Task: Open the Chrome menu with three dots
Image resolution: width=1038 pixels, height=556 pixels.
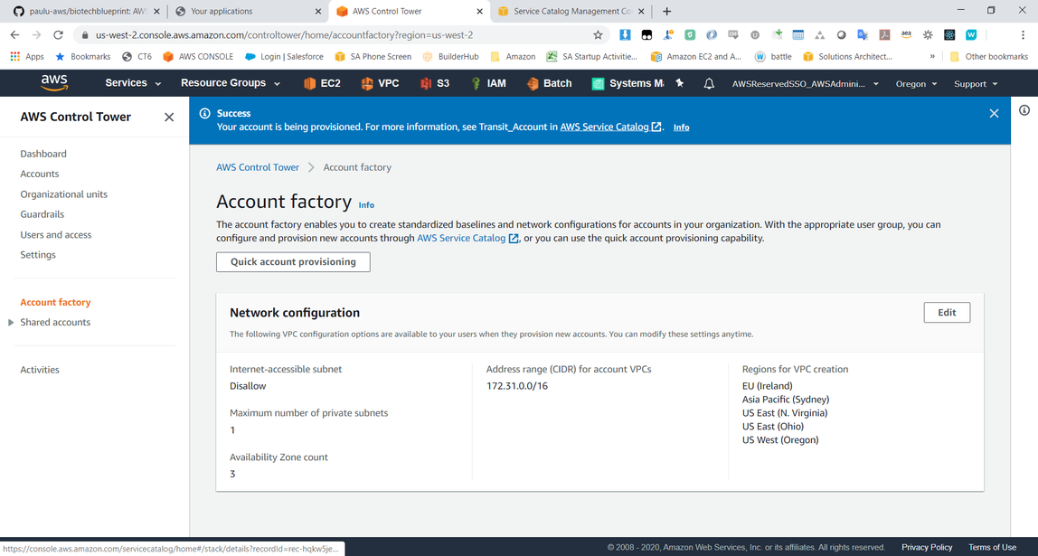Action: [1024, 34]
